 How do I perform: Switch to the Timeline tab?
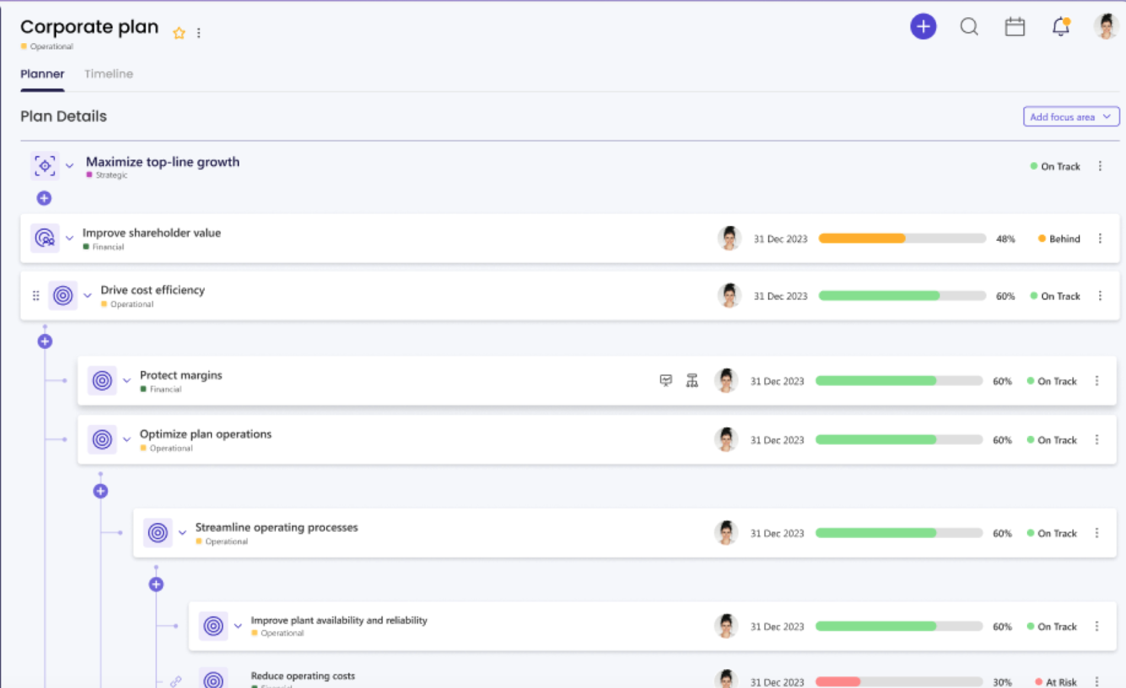[x=108, y=74]
